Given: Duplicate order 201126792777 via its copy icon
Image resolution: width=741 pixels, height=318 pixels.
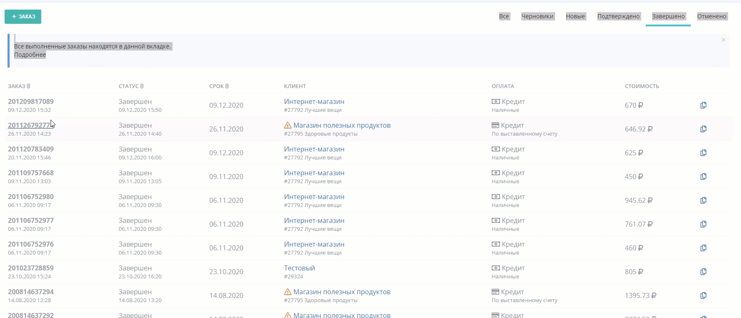Looking at the screenshot, I should 703,129.
